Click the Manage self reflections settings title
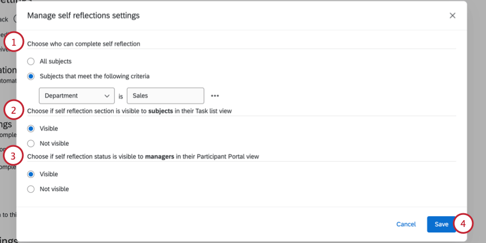This screenshot has width=486, height=243. pyautogui.click(x=83, y=15)
